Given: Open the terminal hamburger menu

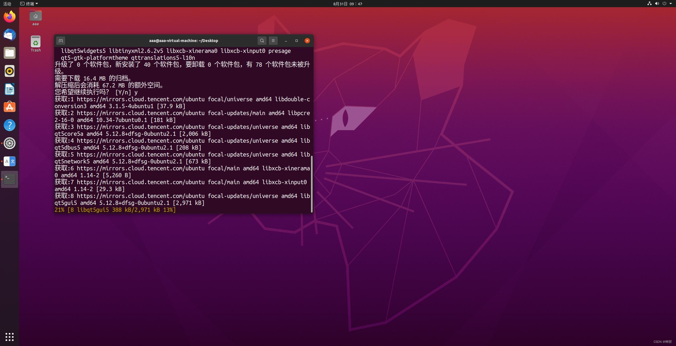Looking at the screenshot, I should click(273, 41).
